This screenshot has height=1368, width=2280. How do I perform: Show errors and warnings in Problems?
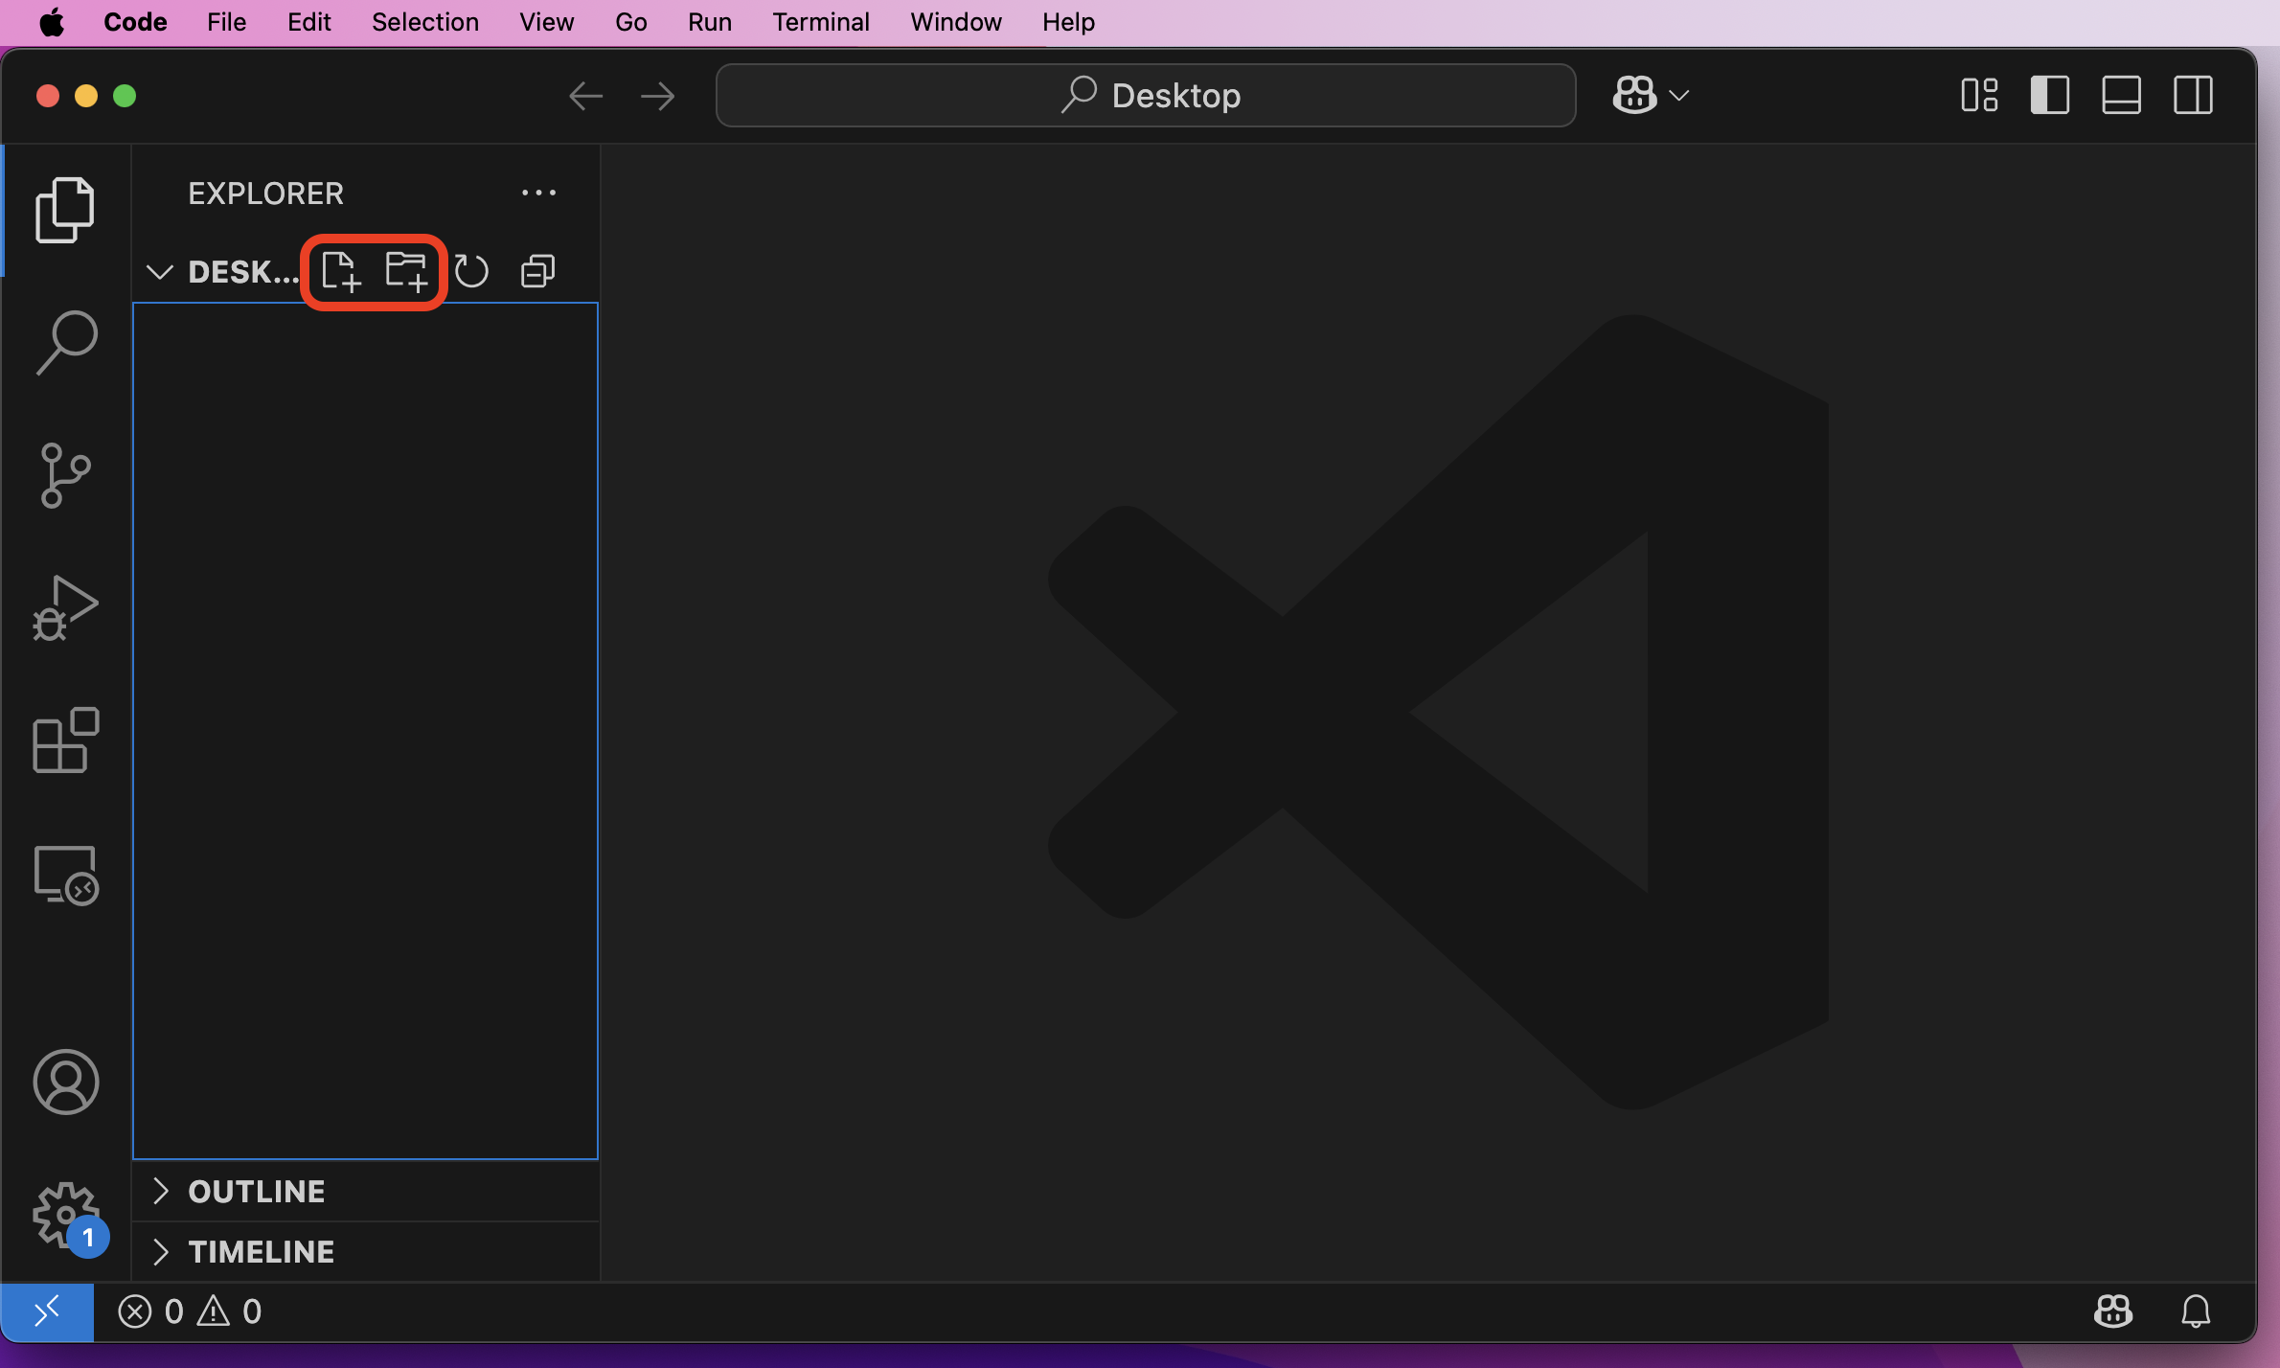coord(190,1311)
